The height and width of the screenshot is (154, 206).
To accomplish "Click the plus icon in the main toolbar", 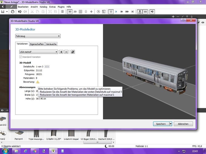I will [x=91, y=12].
